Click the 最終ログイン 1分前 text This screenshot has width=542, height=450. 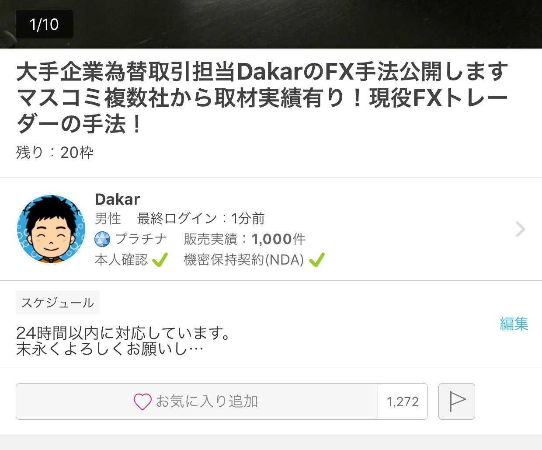(201, 218)
